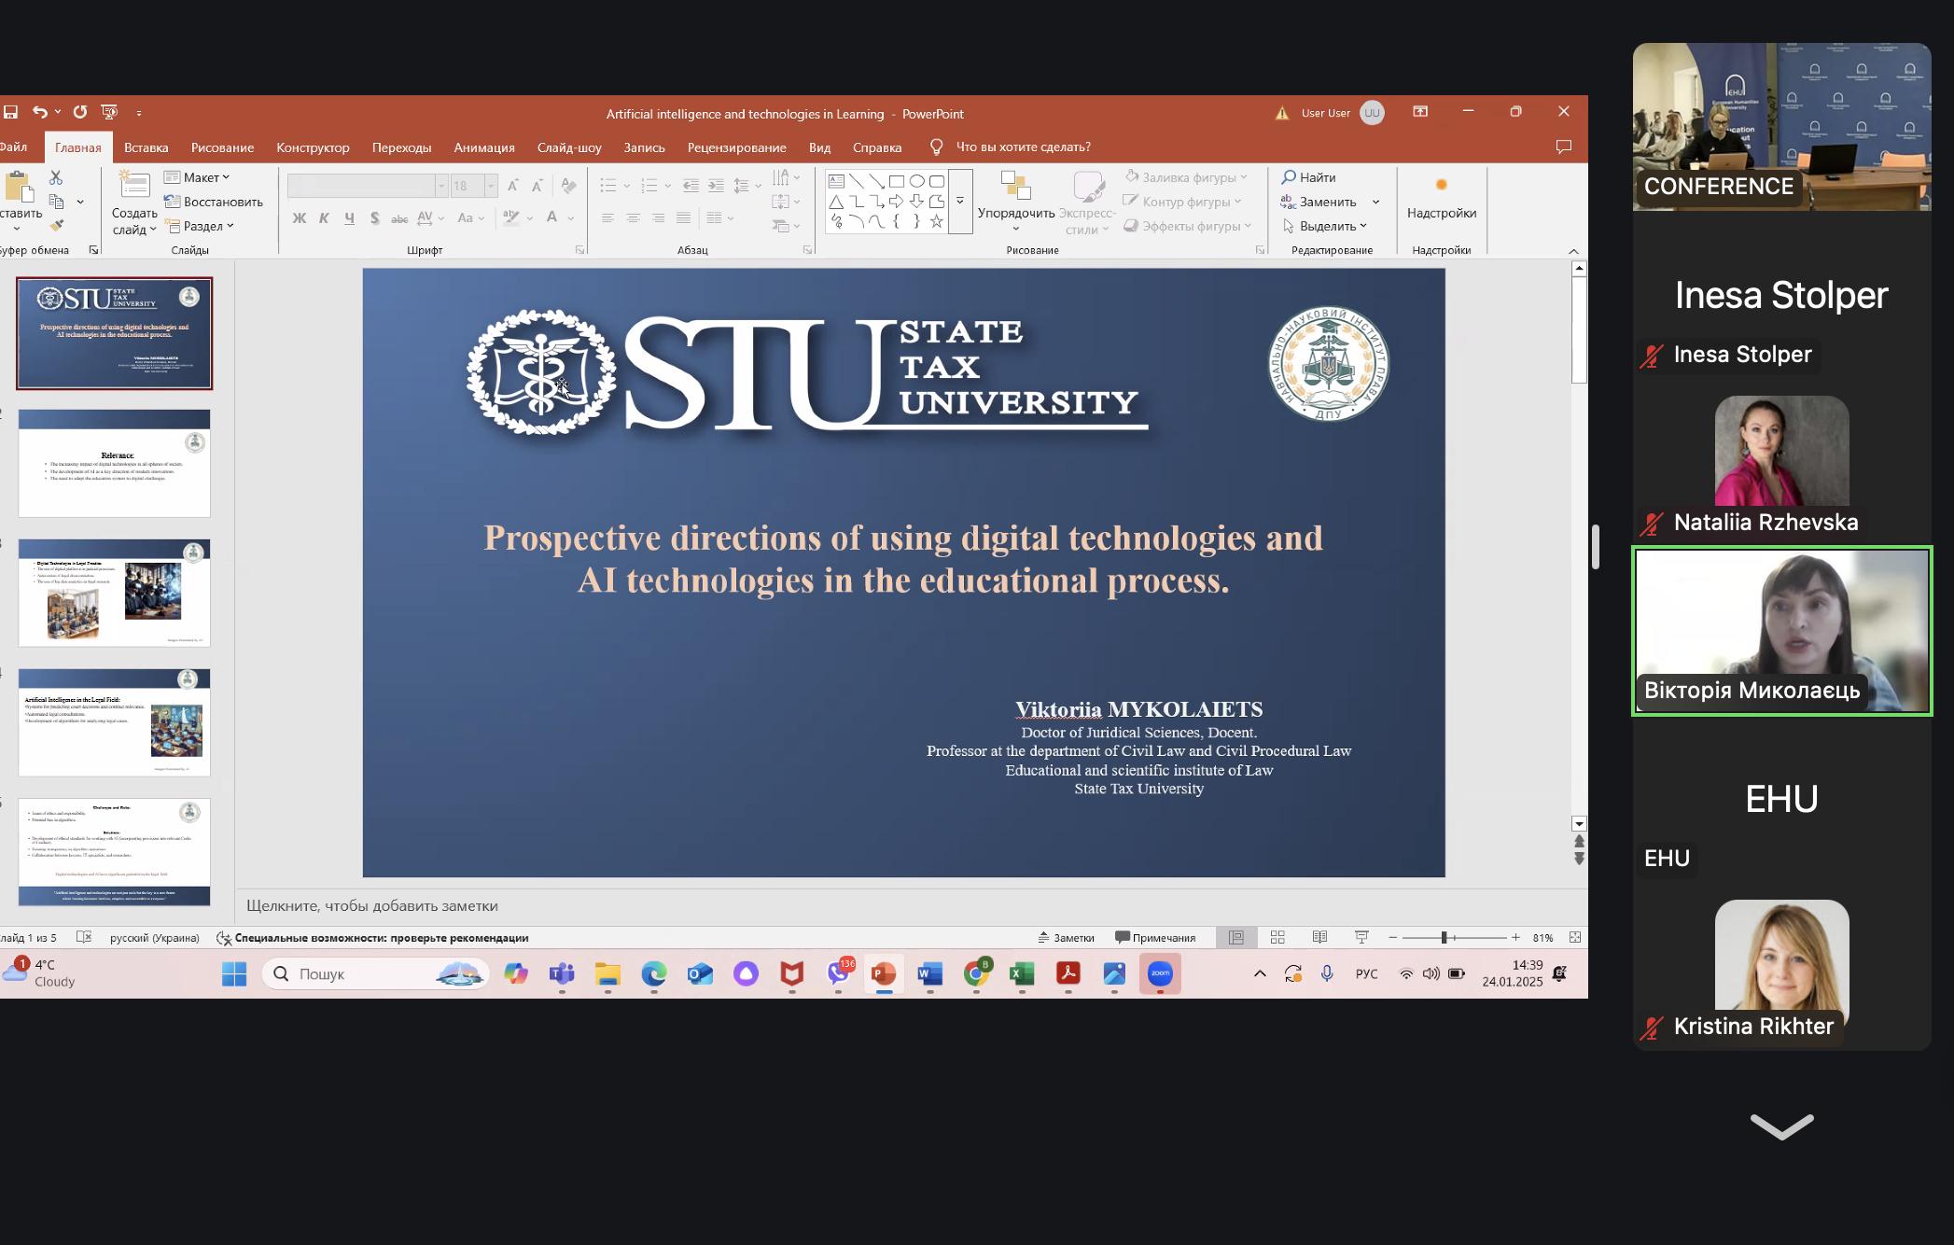
Task: Click the Заметки button in status bar
Action: click(1066, 938)
